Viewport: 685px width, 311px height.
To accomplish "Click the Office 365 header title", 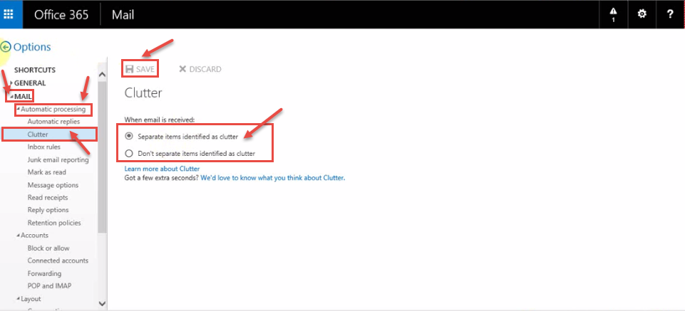I will tap(61, 14).
